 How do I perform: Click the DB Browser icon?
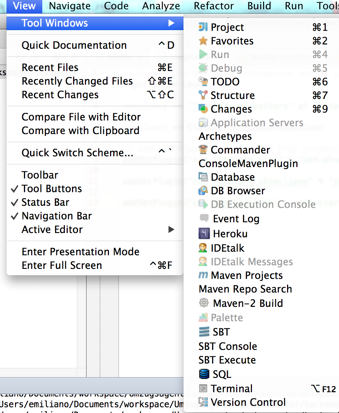point(203,191)
